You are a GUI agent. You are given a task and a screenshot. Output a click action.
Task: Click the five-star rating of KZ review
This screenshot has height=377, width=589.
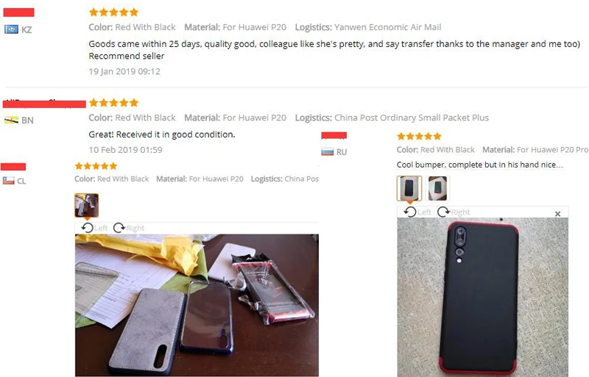pyautogui.click(x=114, y=12)
